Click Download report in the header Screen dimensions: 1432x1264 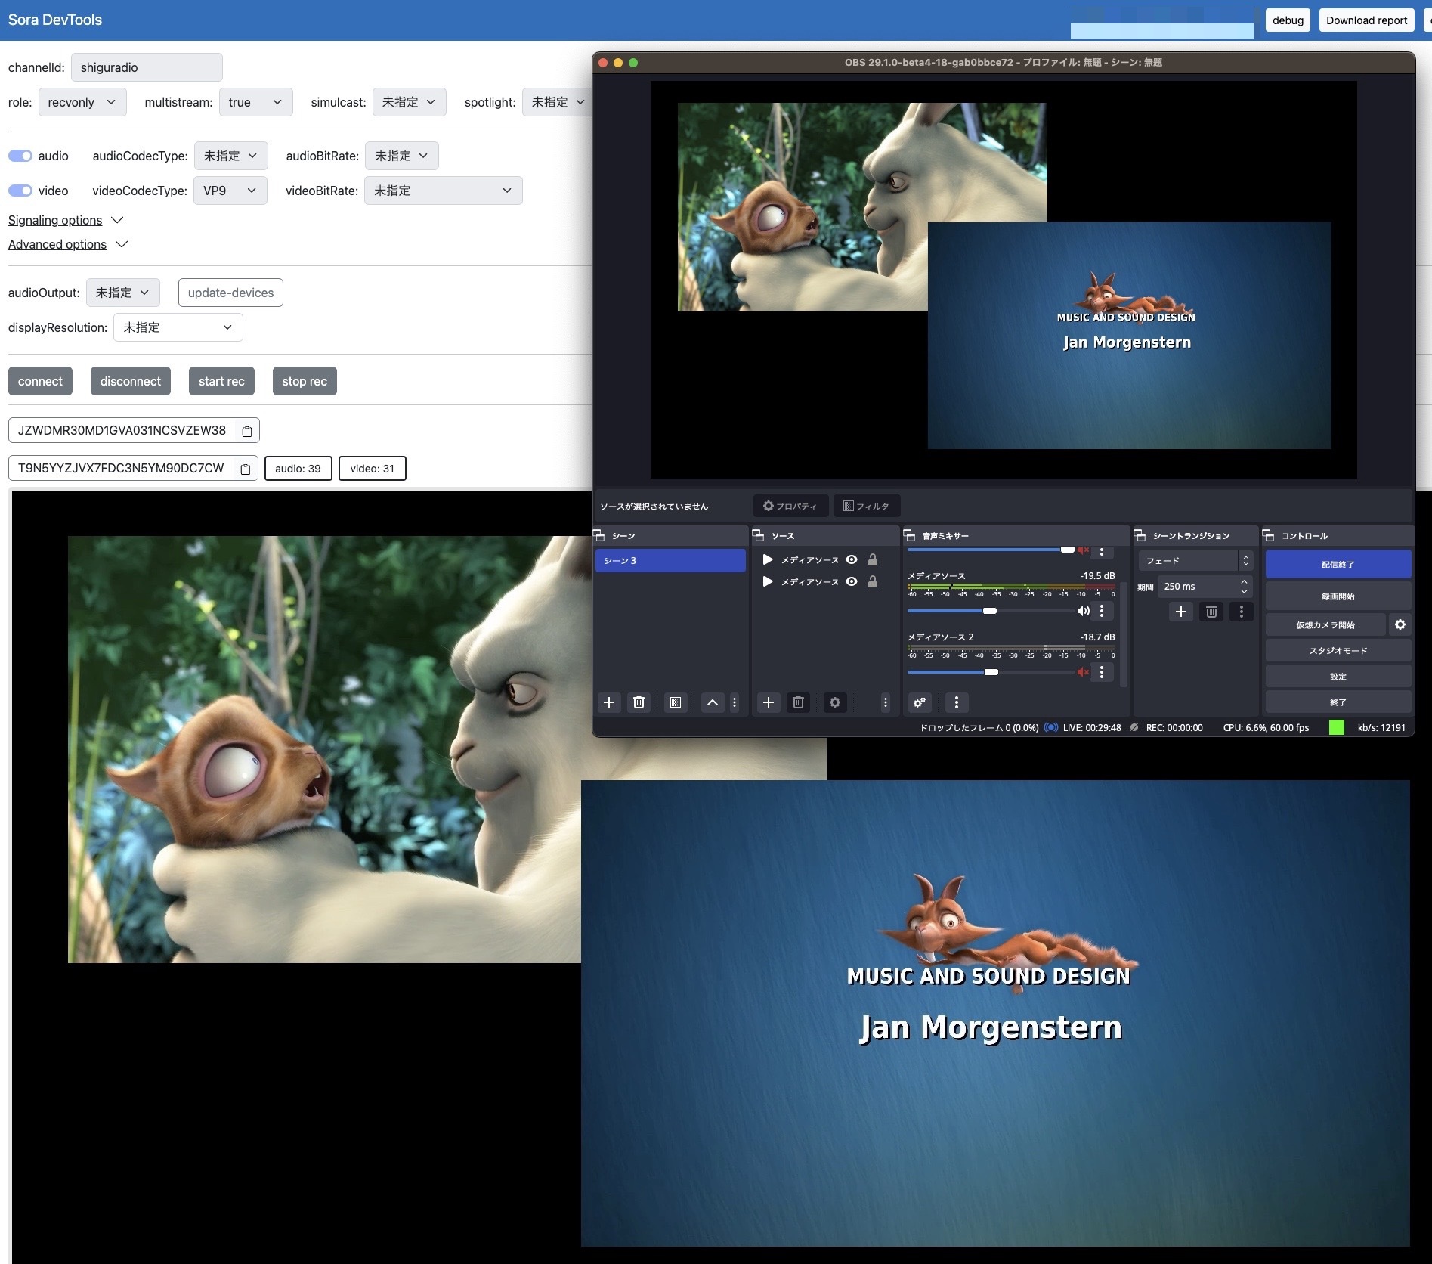pyautogui.click(x=1366, y=20)
